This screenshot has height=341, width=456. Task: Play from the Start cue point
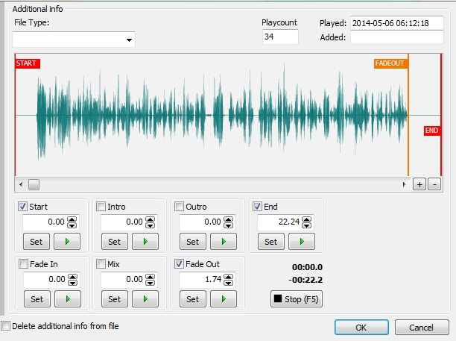[x=67, y=242]
